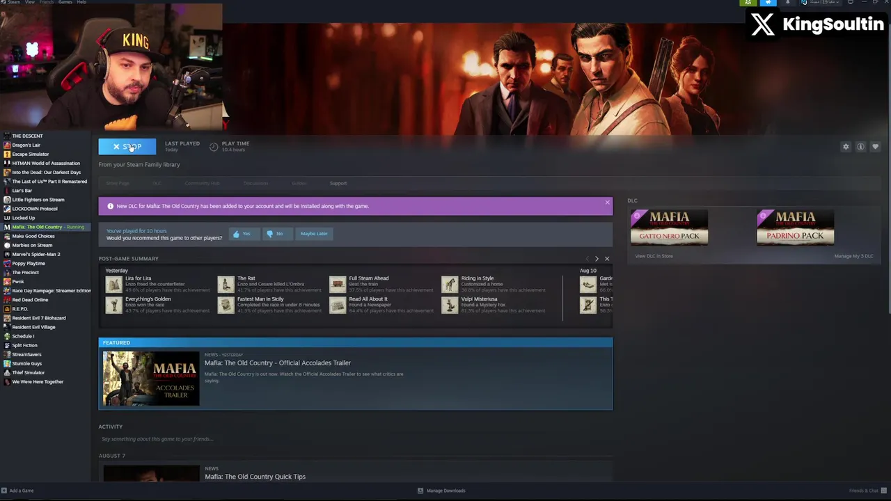
Task: Open the Support tab
Action: (x=338, y=183)
